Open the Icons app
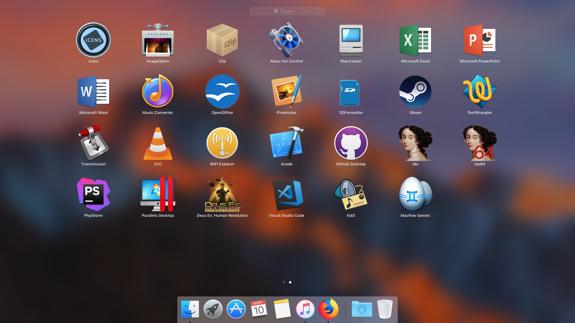This screenshot has width=575, height=323. [x=93, y=40]
